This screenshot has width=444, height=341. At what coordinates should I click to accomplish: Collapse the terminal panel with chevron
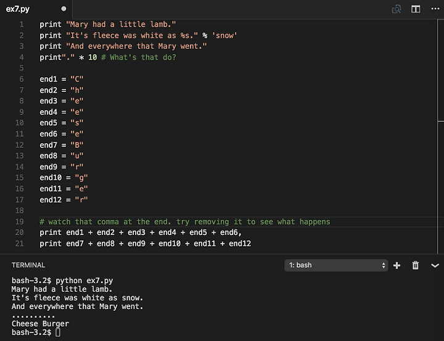[x=435, y=266]
